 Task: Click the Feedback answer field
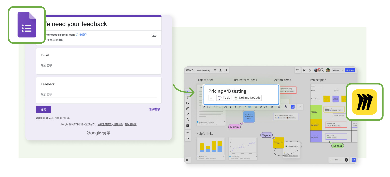point(99,95)
